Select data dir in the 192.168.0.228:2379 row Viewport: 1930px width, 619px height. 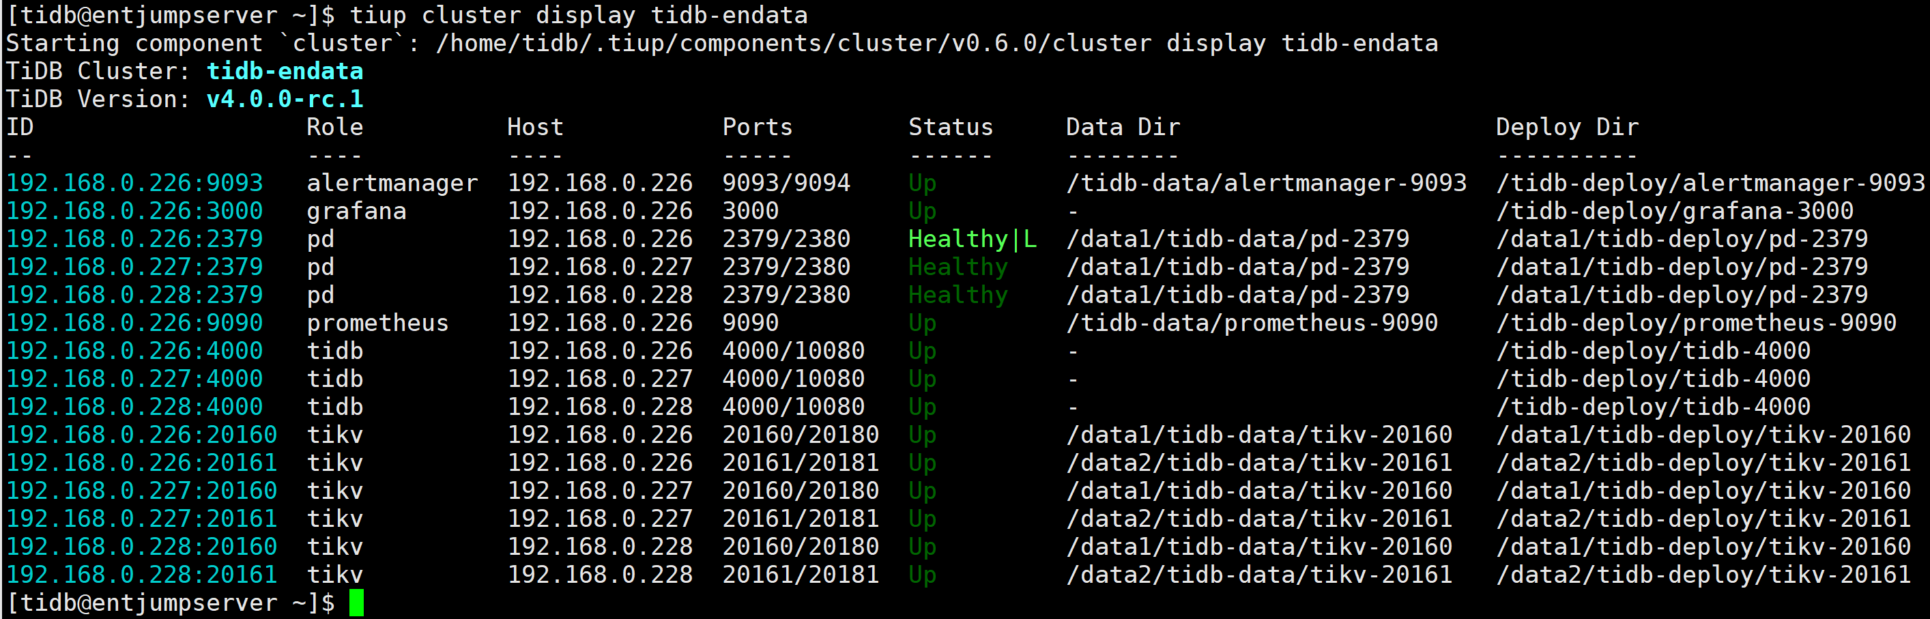click(x=1238, y=295)
